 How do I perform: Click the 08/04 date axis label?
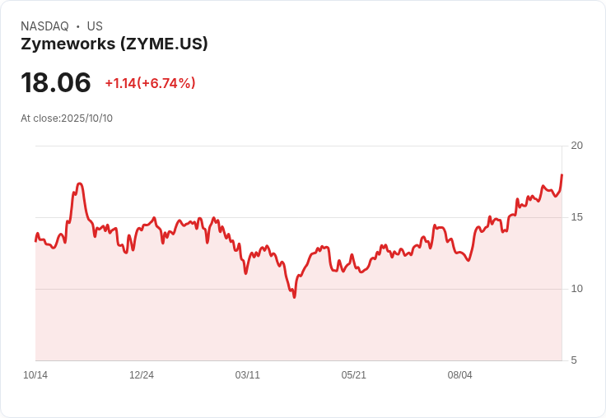(460, 374)
